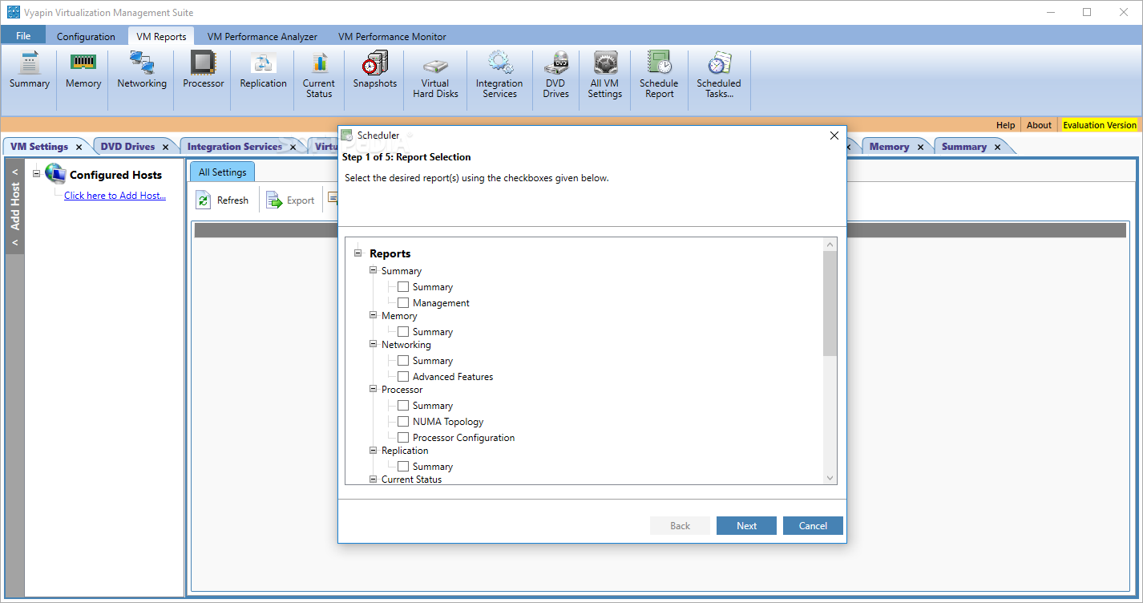Close the Integration Services tab
1143x603 pixels.
[293, 148]
